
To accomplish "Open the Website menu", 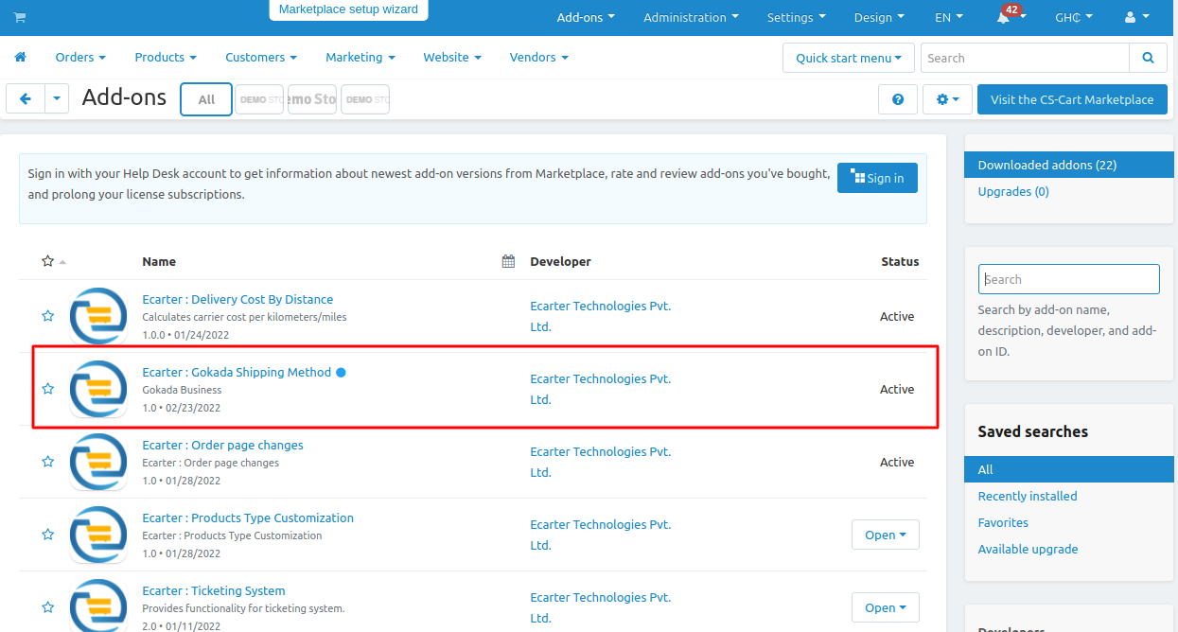I will click(x=452, y=57).
